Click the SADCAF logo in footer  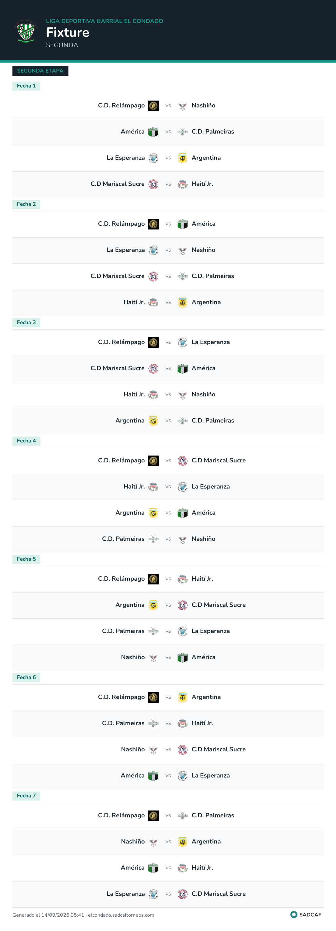(306, 914)
